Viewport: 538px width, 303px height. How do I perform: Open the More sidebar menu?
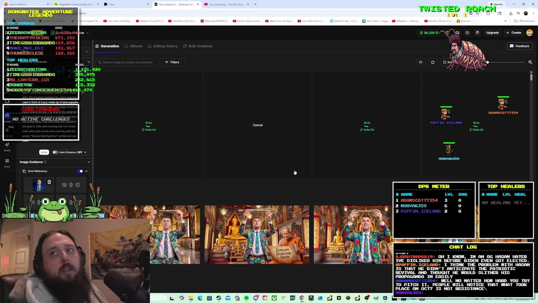point(7,163)
